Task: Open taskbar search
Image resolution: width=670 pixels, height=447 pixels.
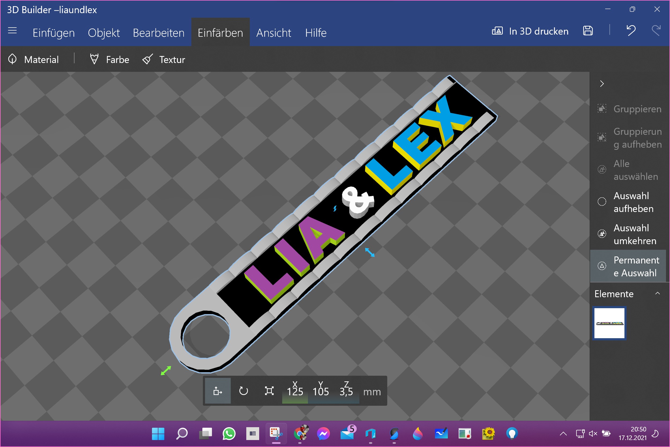Action: [x=182, y=434]
